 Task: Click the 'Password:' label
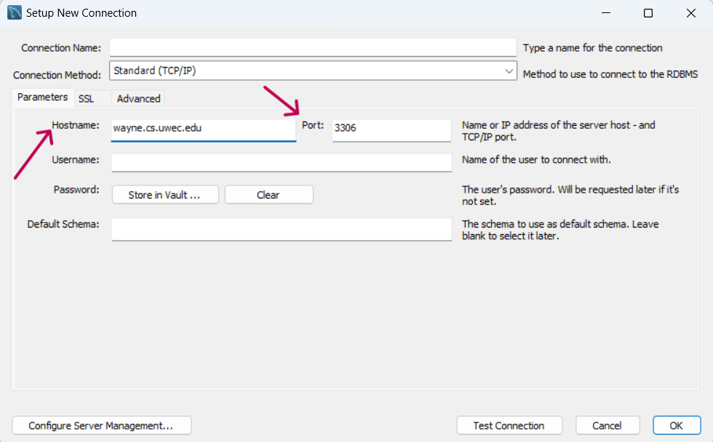(x=76, y=190)
